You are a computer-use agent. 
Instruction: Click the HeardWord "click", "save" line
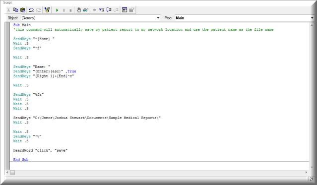(41, 150)
